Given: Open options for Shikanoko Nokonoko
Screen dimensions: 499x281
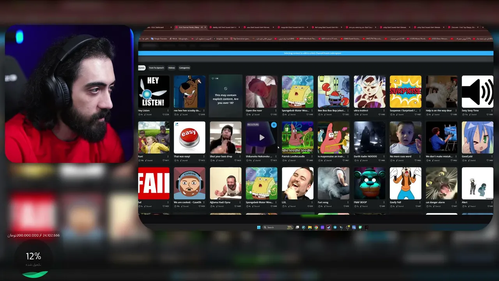Looking at the screenshot, I should tap(276, 157).
